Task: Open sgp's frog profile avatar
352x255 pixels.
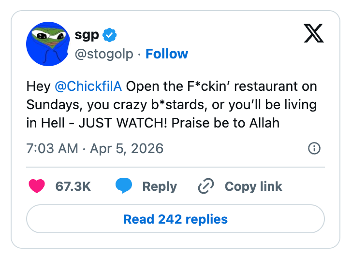Action: click(48, 44)
